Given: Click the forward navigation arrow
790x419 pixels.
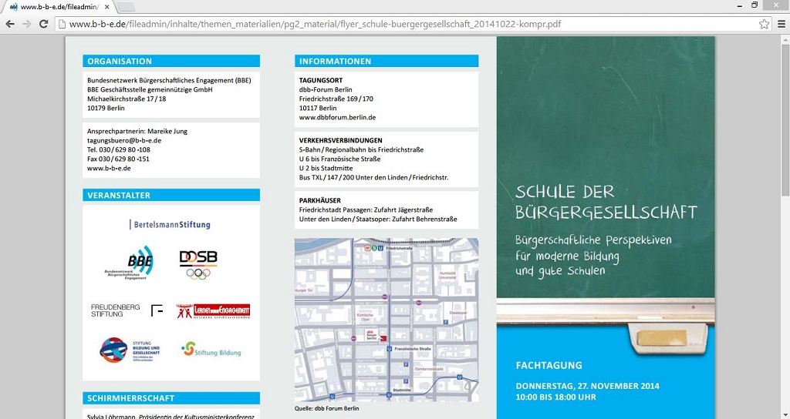Looking at the screenshot, I should click(x=28, y=24).
